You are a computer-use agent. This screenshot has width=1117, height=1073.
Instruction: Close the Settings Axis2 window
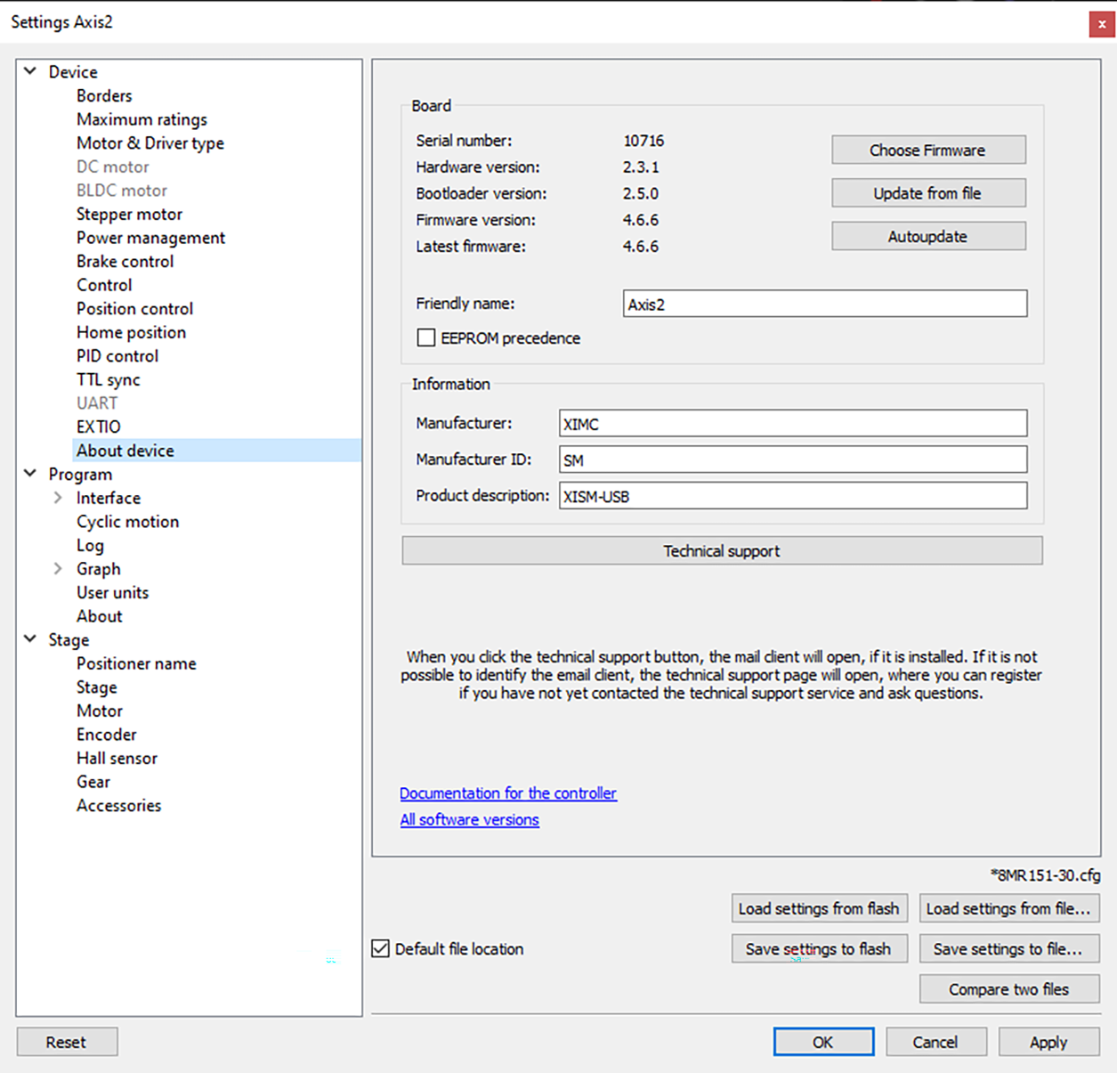pyautogui.click(x=1101, y=24)
